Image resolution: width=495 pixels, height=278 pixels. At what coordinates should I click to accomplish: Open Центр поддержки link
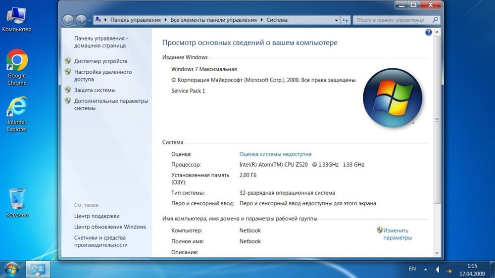[x=97, y=216]
